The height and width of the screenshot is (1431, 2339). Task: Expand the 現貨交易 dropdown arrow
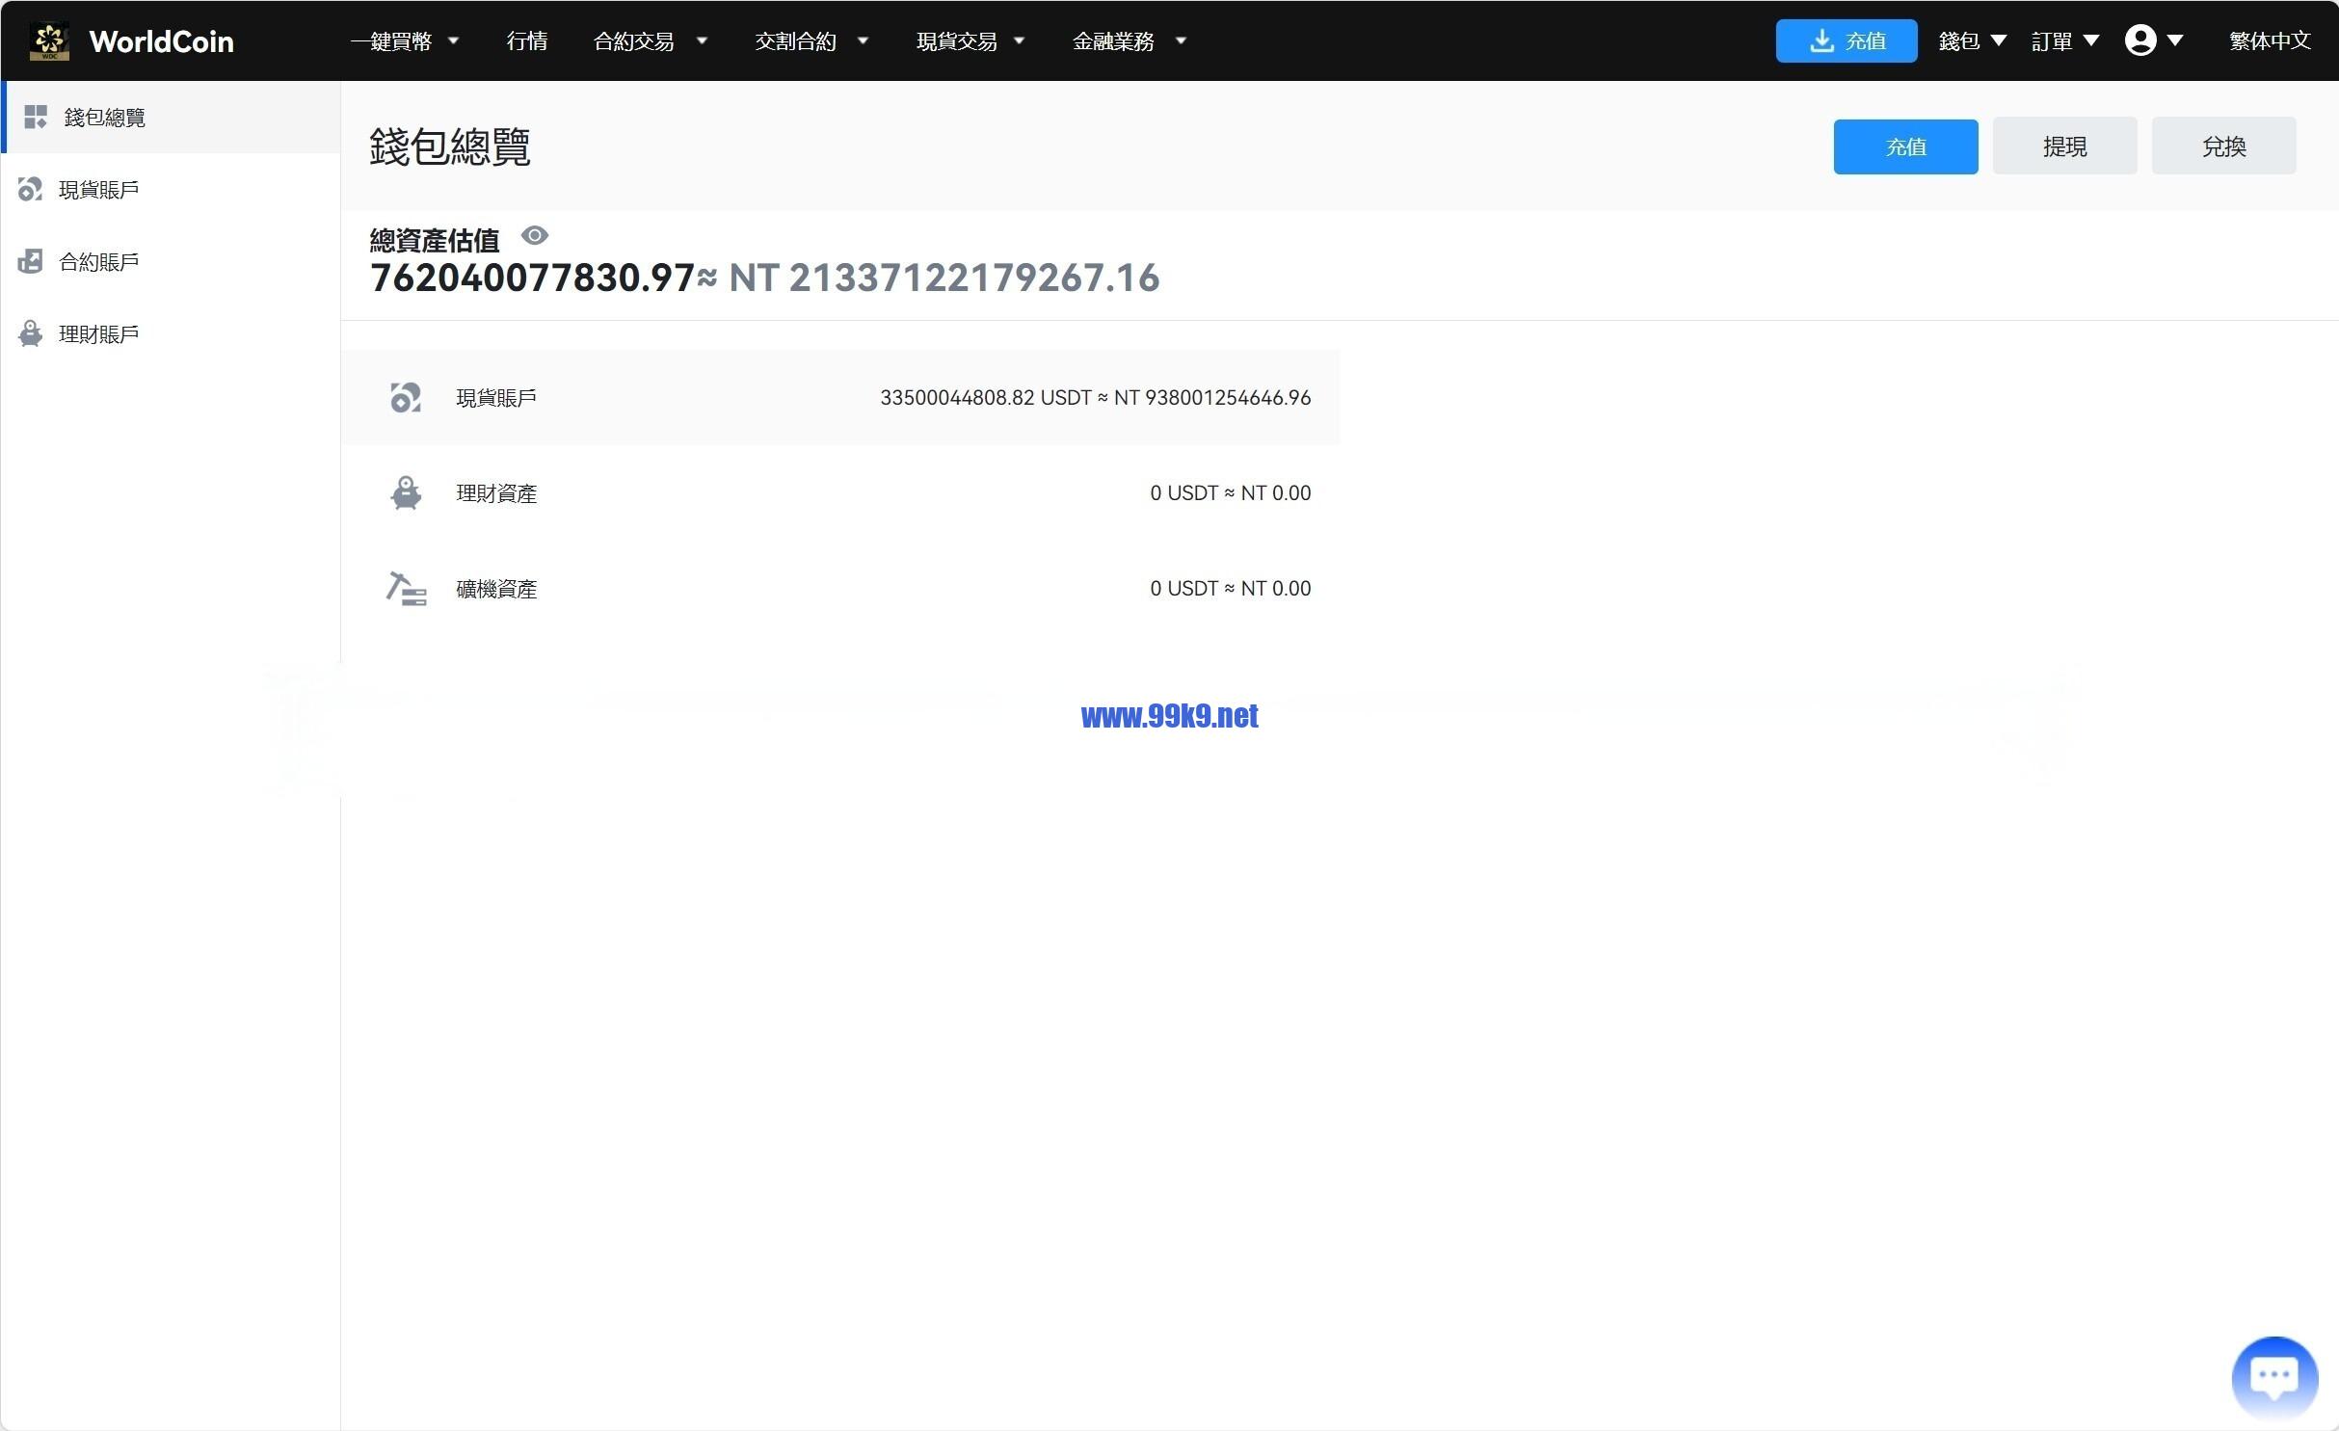(1019, 40)
